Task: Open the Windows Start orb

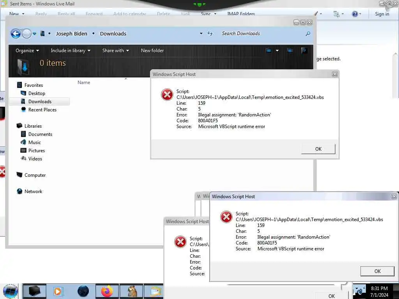Action: (x=11, y=291)
